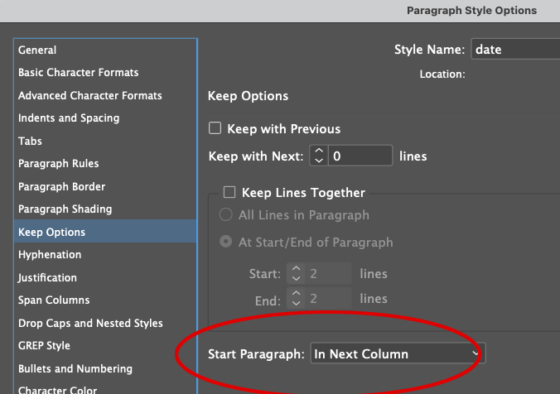Click the Keep with Next lines field
Image resolution: width=560 pixels, height=394 pixels.
tap(360, 156)
